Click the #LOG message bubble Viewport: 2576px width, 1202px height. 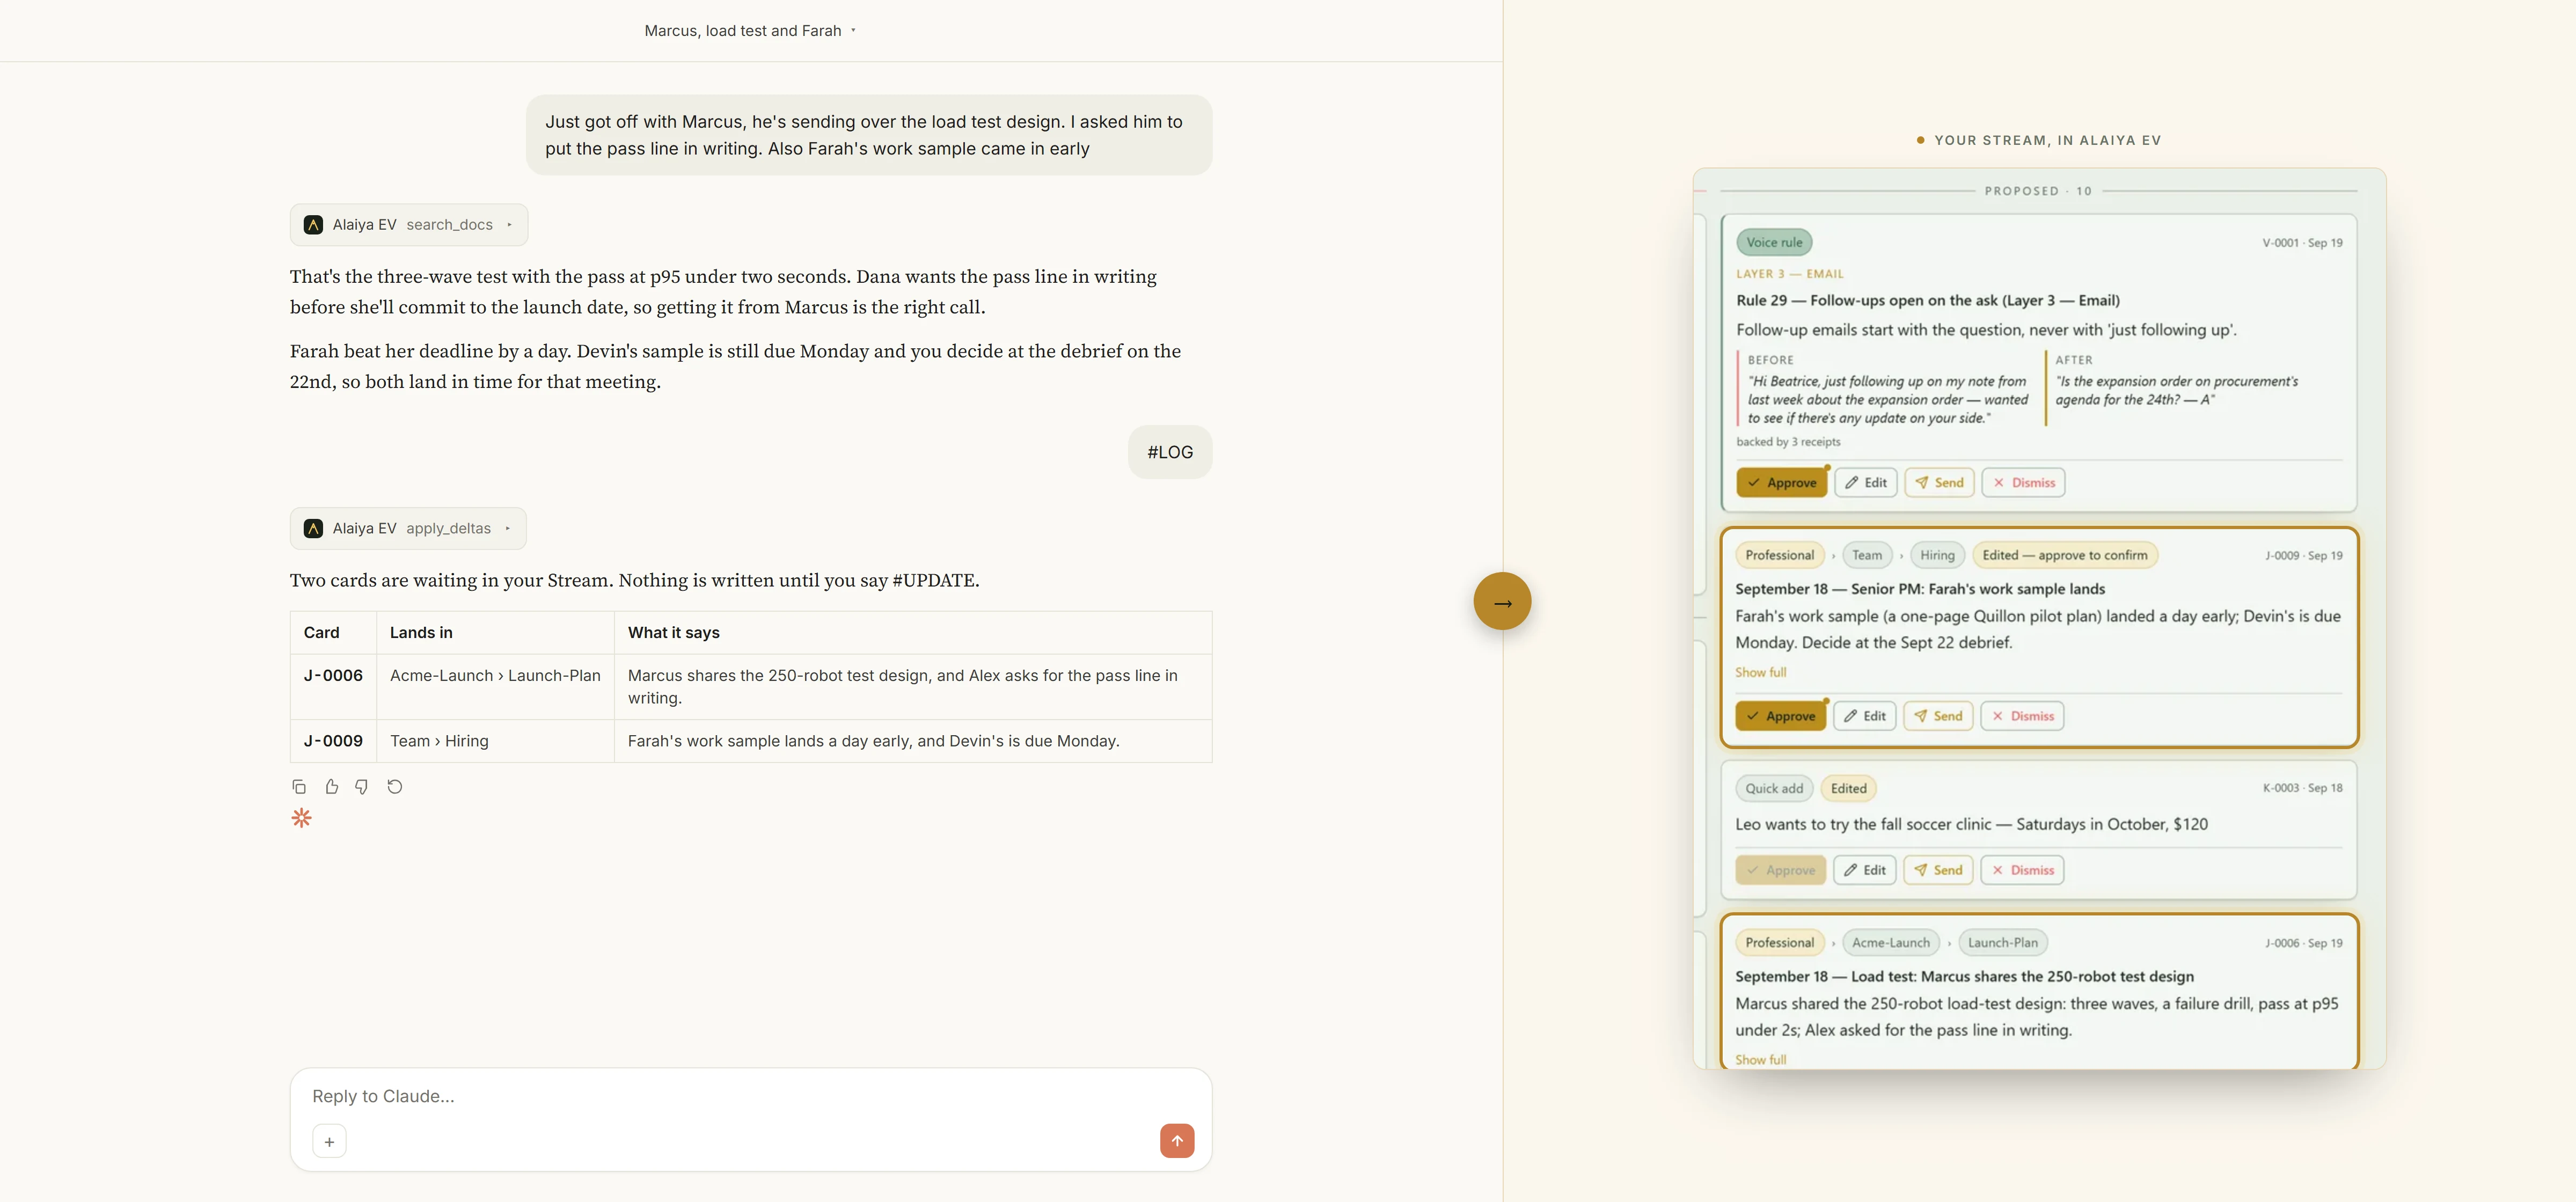point(1170,452)
